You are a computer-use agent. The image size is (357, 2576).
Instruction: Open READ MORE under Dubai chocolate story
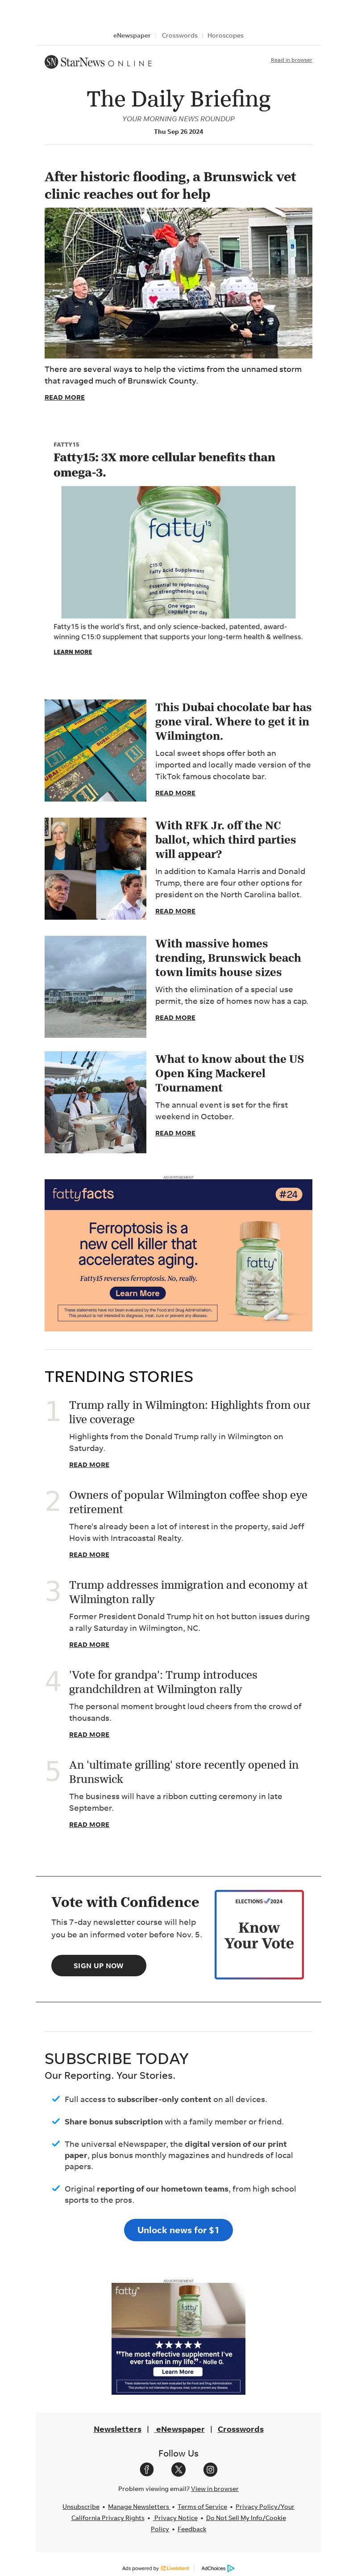(x=175, y=793)
